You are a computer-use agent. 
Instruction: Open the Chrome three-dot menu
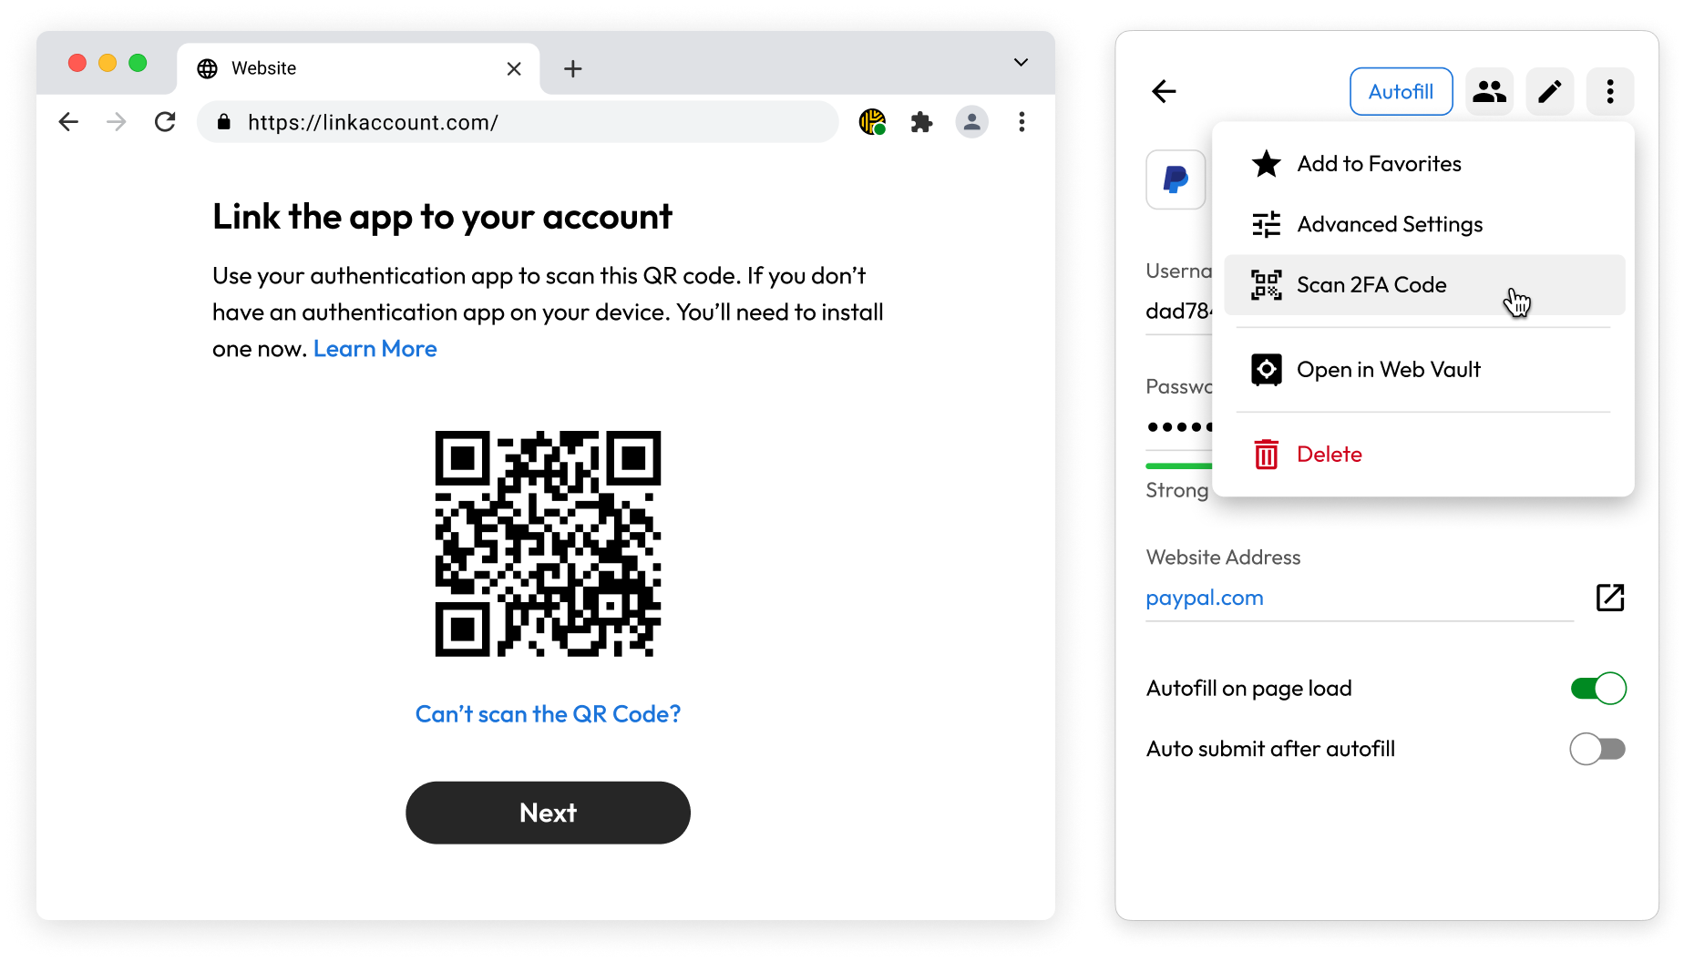click(x=1022, y=122)
